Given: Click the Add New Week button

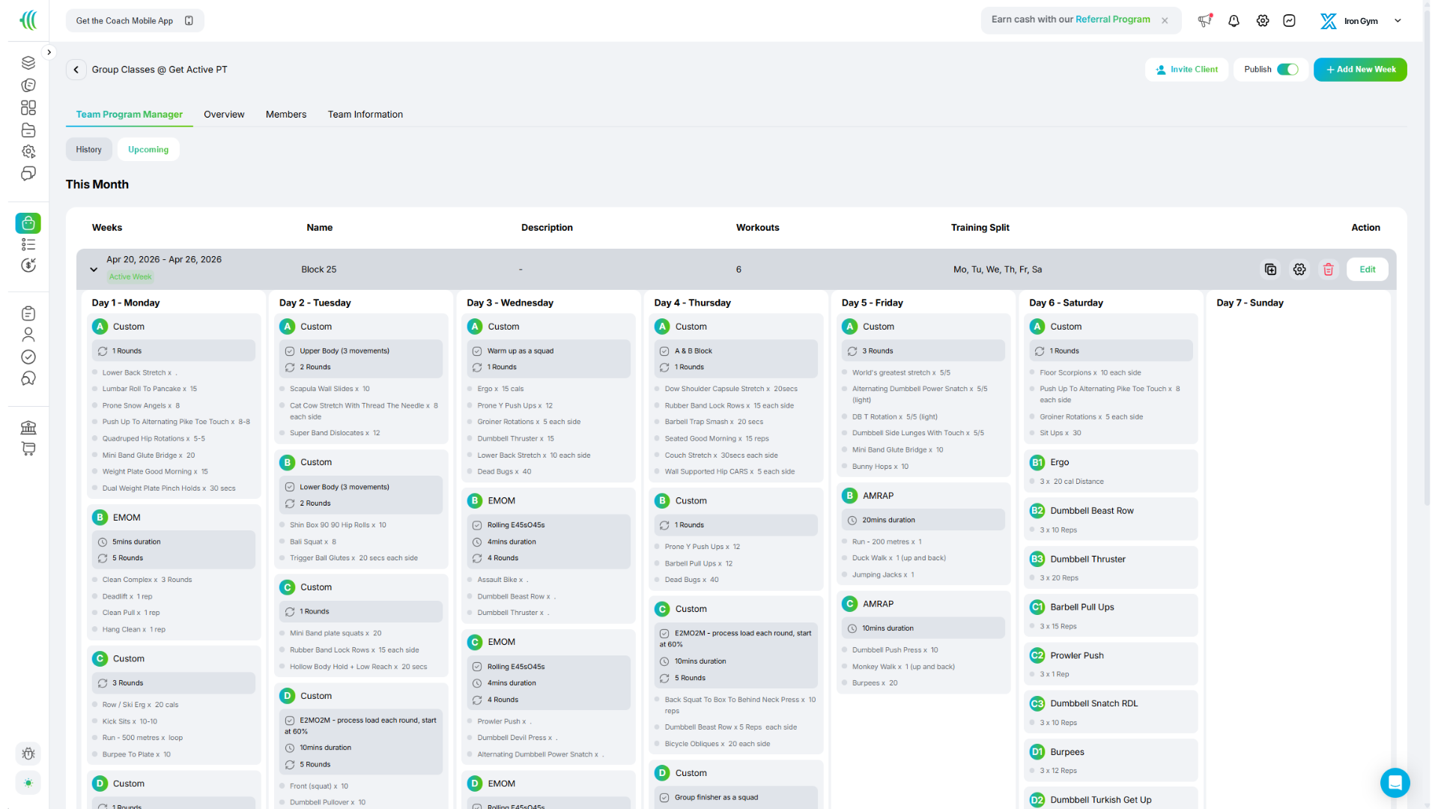Looking at the screenshot, I should (1360, 69).
